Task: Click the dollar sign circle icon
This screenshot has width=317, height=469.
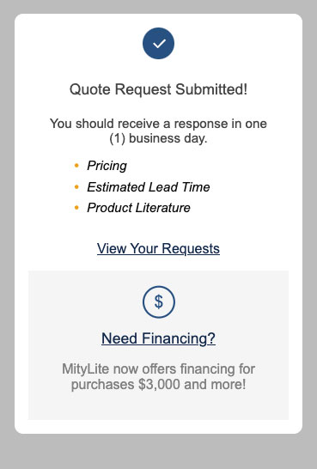Action: [x=158, y=301]
